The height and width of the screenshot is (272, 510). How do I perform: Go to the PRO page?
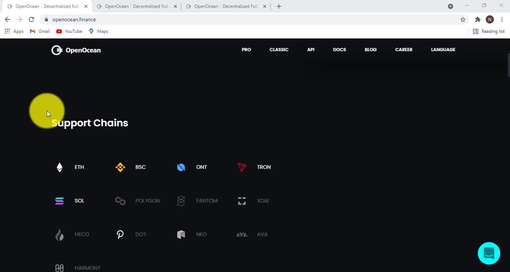[246, 50]
